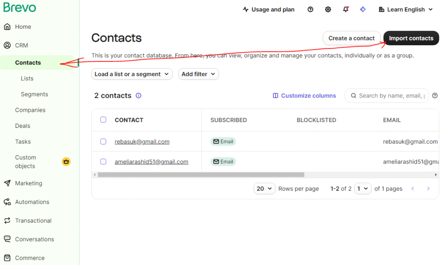The height and width of the screenshot is (265, 441).
Task: Click the help icon next to search field
Action: coord(435,96)
